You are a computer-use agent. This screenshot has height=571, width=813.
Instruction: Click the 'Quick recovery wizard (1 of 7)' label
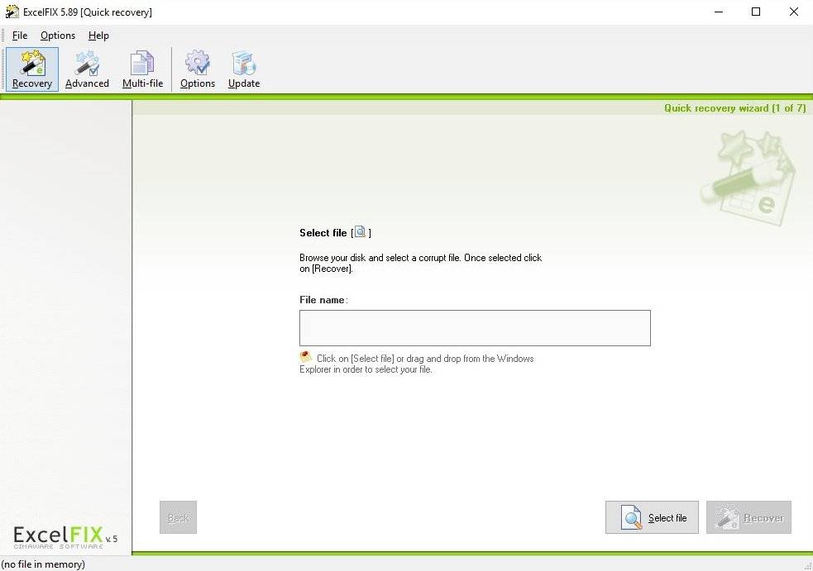(734, 108)
